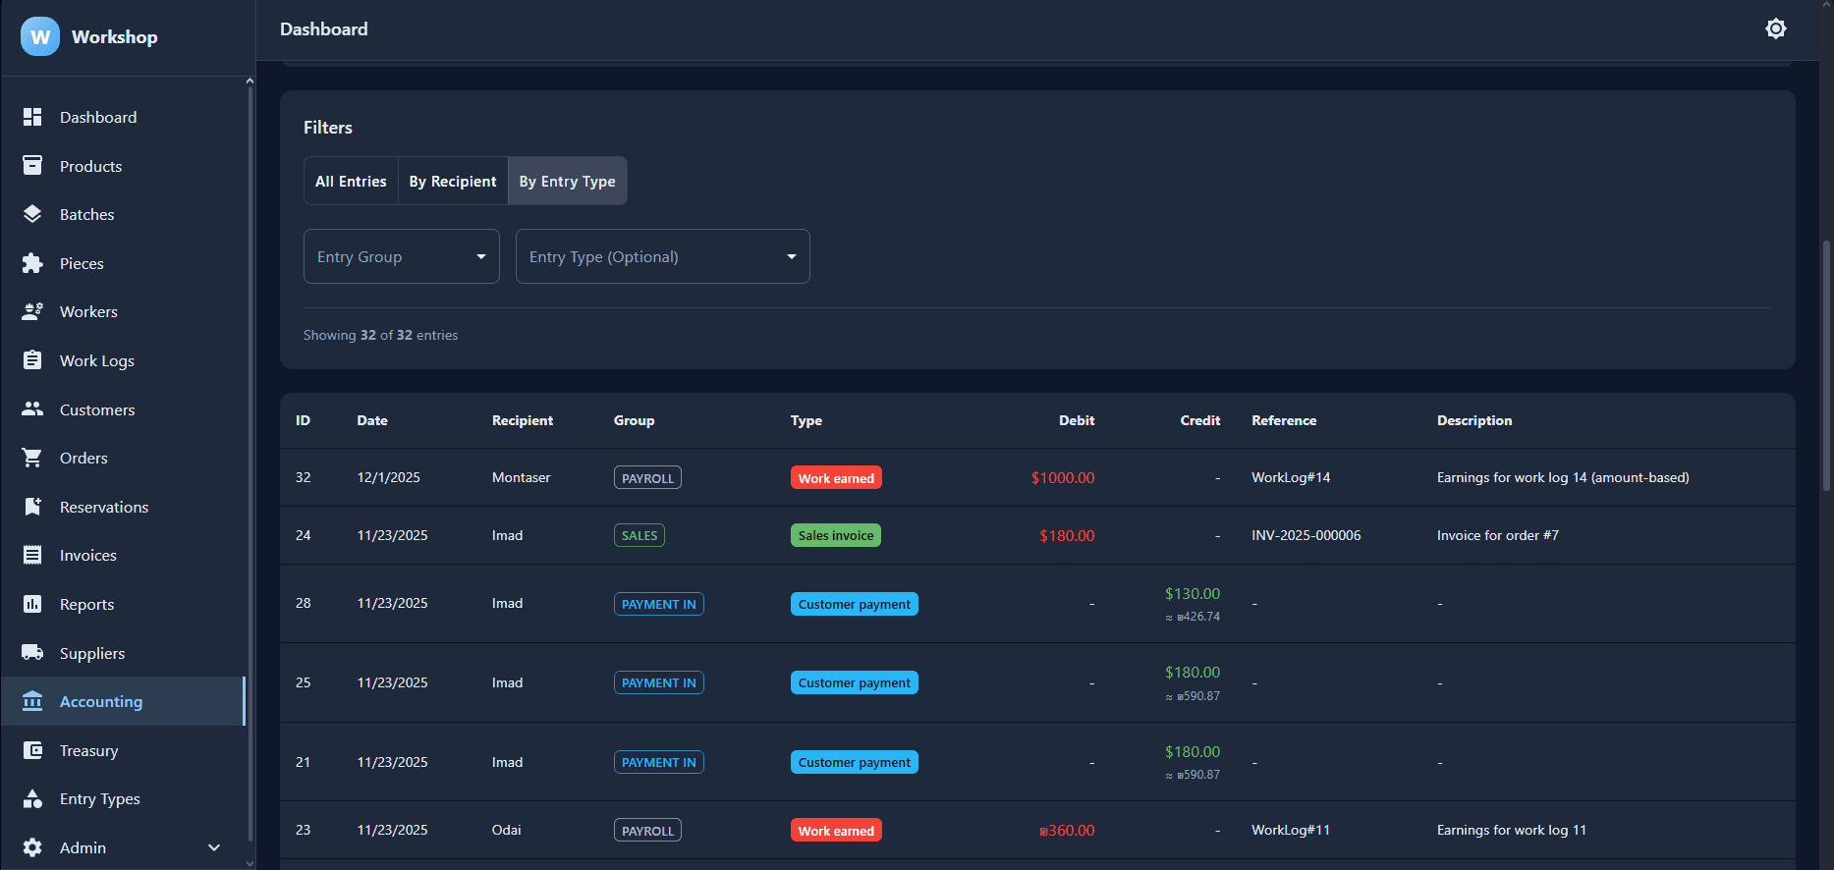Image resolution: width=1834 pixels, height=870 pixels.
Task: Click the Admin gear icon
Action: coord(32,847)
